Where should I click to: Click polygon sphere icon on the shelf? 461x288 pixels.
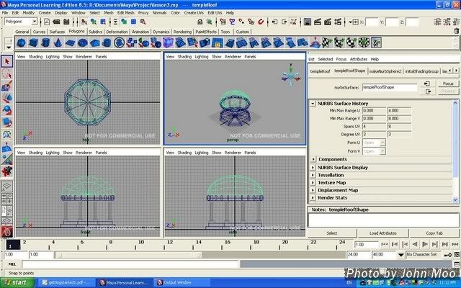tap(22, 41)
